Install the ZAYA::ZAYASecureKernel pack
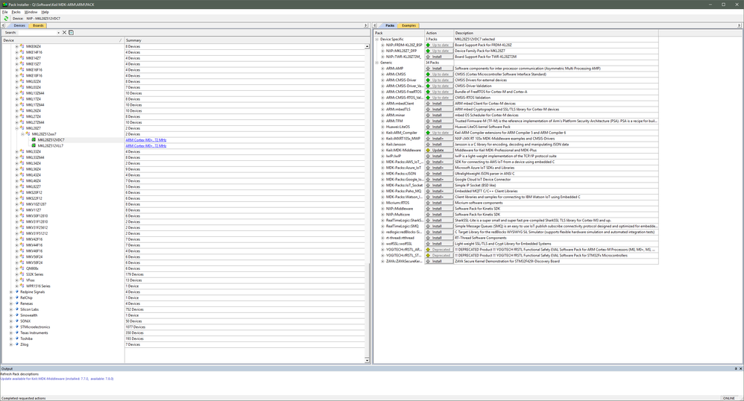This screenshot has height=401, width=744. [439, 261]
